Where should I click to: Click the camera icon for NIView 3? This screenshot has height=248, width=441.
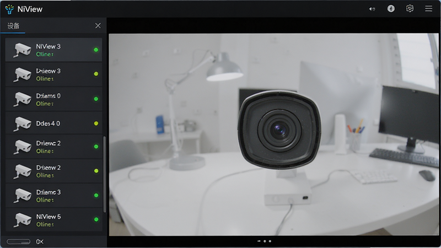point(23,50)
